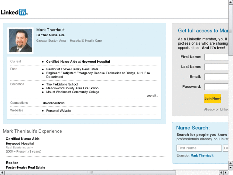Click the Real Estate industry text

pos(19,148)
